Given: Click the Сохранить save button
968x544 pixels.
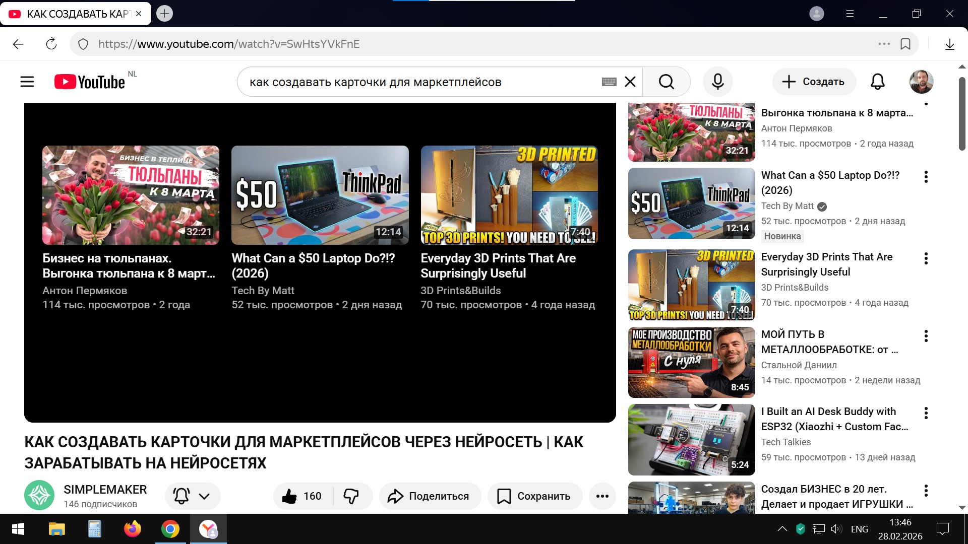Looking at the screenshot, I should click(x=534, y=496).
